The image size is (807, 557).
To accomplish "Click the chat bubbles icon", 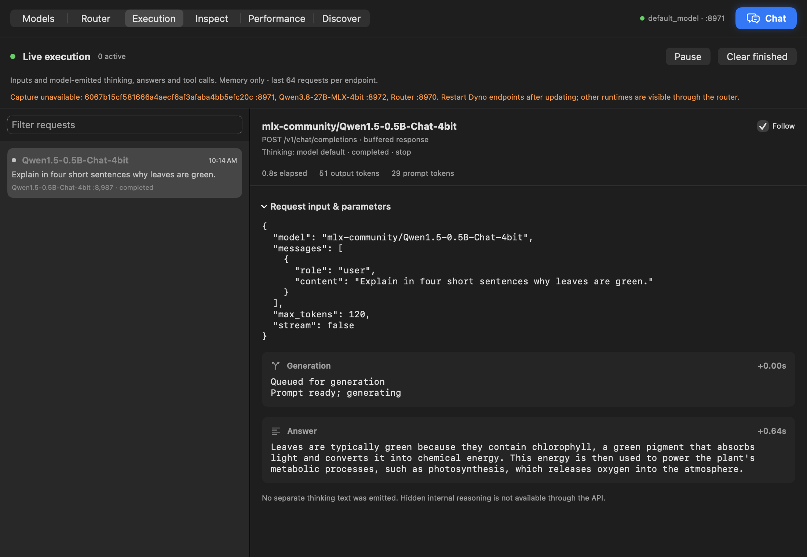I will click(753, 18).
